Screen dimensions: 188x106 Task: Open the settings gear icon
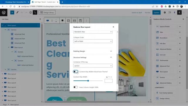point(165,12)
